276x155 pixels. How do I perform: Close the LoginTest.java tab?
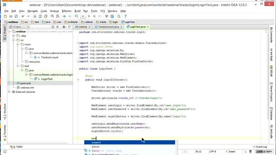[x=147, y=27]
